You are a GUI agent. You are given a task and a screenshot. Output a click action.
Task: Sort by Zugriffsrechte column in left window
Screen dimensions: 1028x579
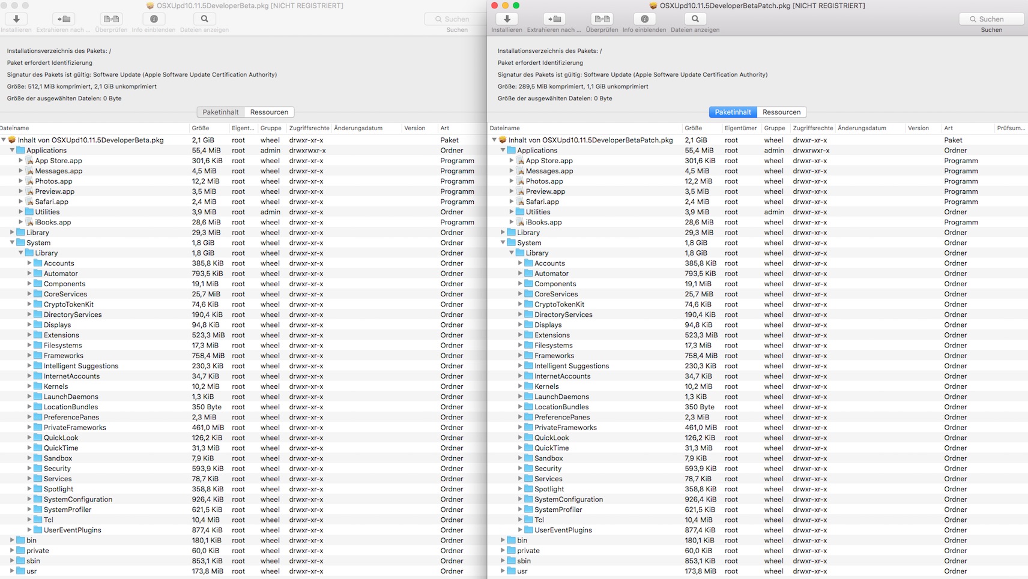(309, 128)
